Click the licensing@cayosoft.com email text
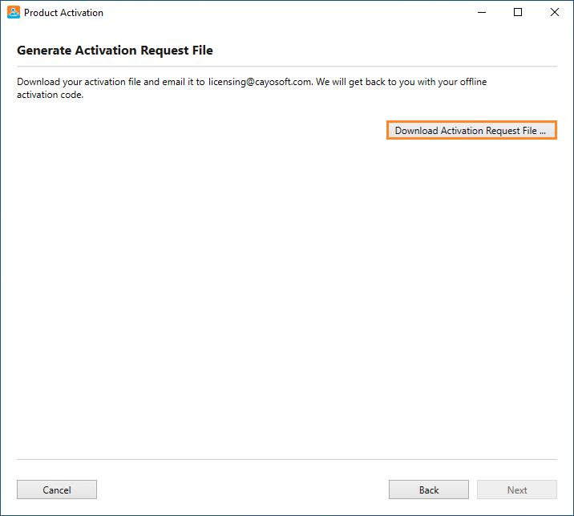 click(x=260, y=82)
